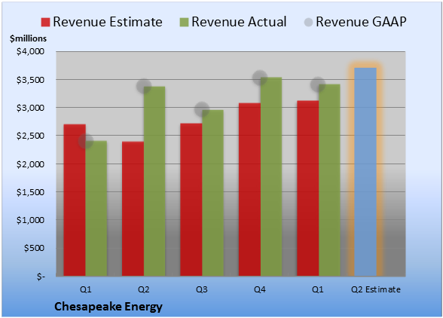Select the 'Revenue GAAP' legend label
Screen dimensions: 443x318
click(361, 22)
